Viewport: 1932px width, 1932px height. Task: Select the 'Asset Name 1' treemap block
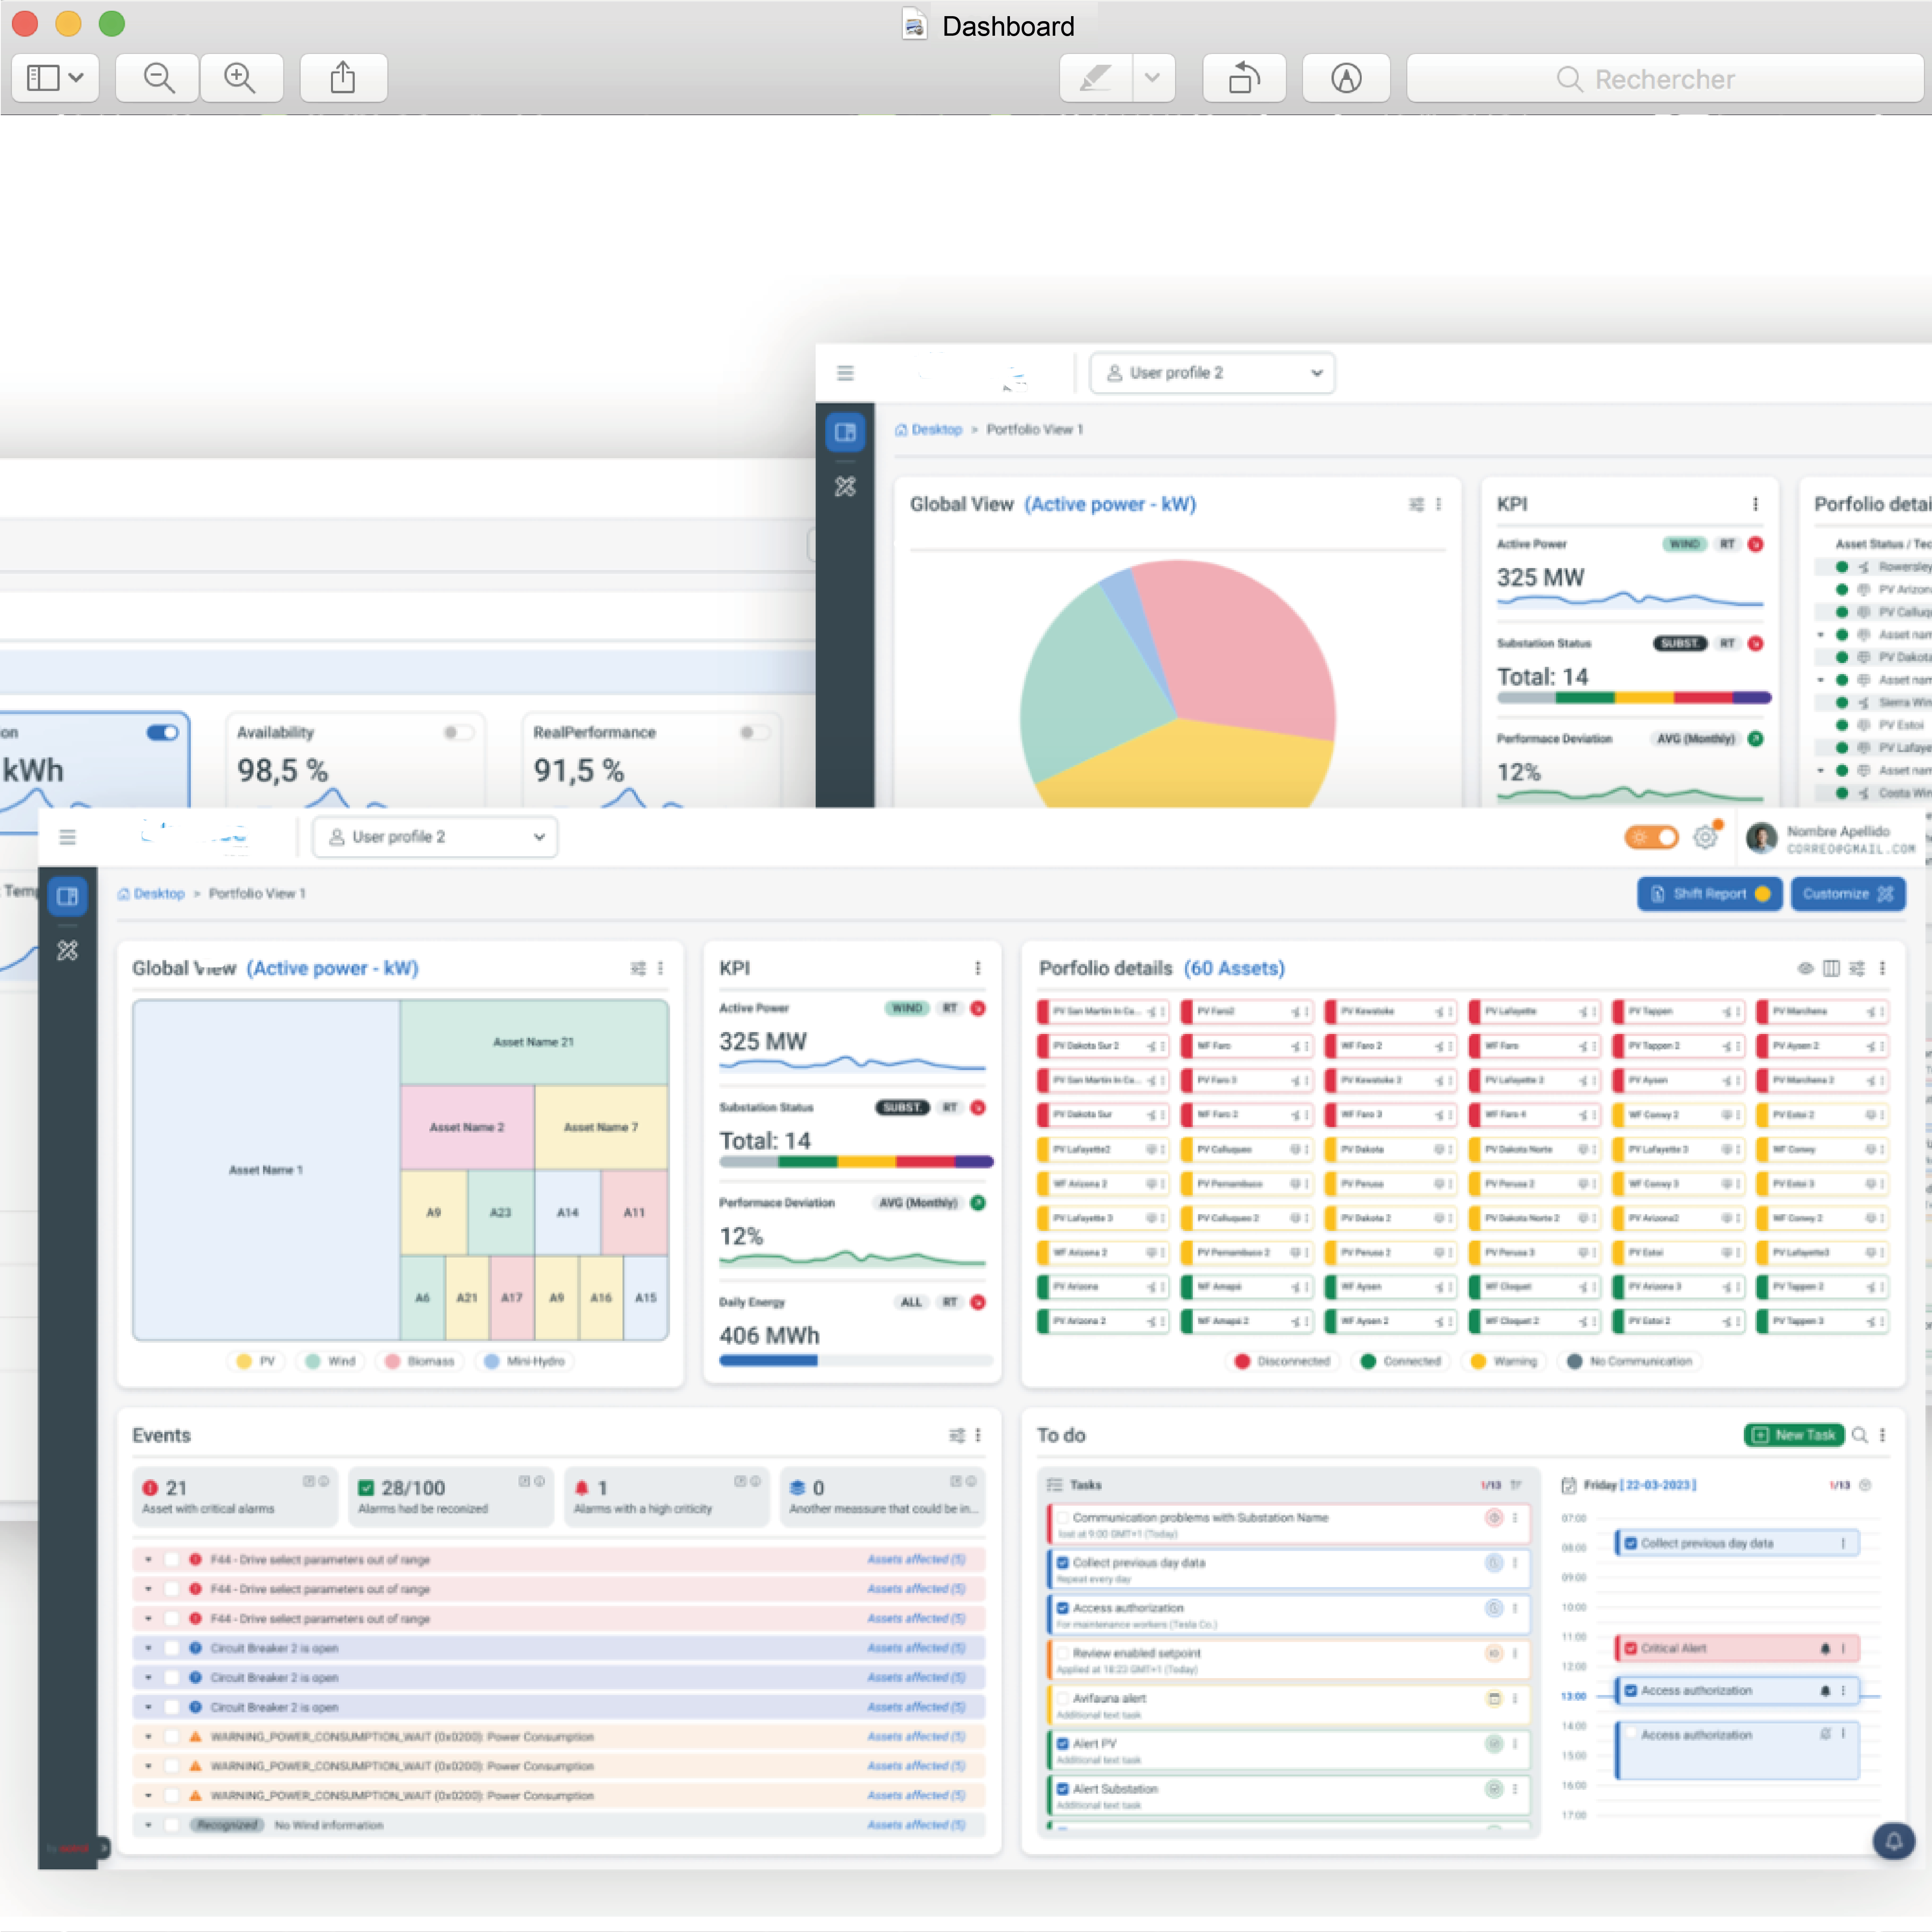[266, 1170]
